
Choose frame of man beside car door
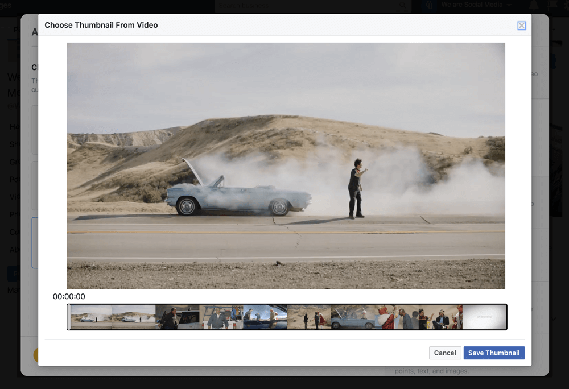coord(178,317)
